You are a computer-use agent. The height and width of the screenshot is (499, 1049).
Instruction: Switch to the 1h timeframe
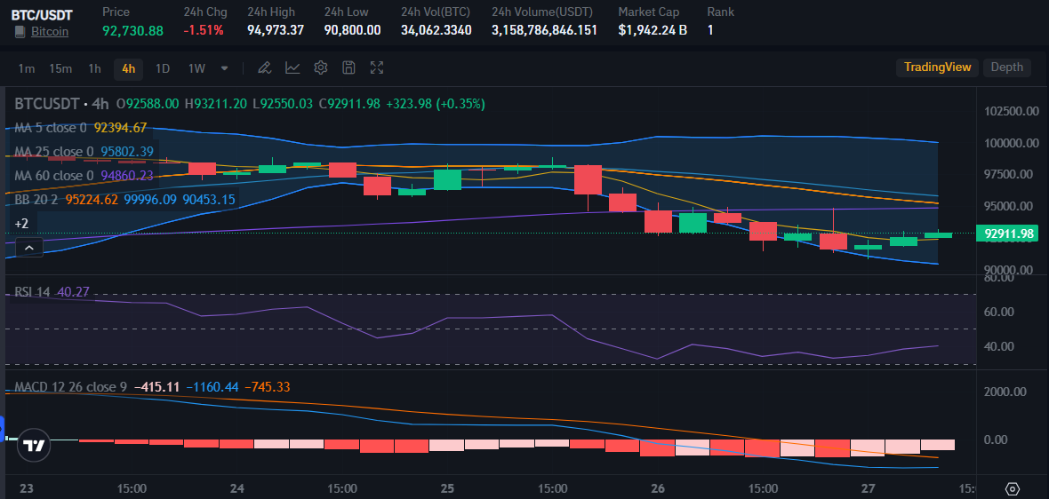pos(95,68)
